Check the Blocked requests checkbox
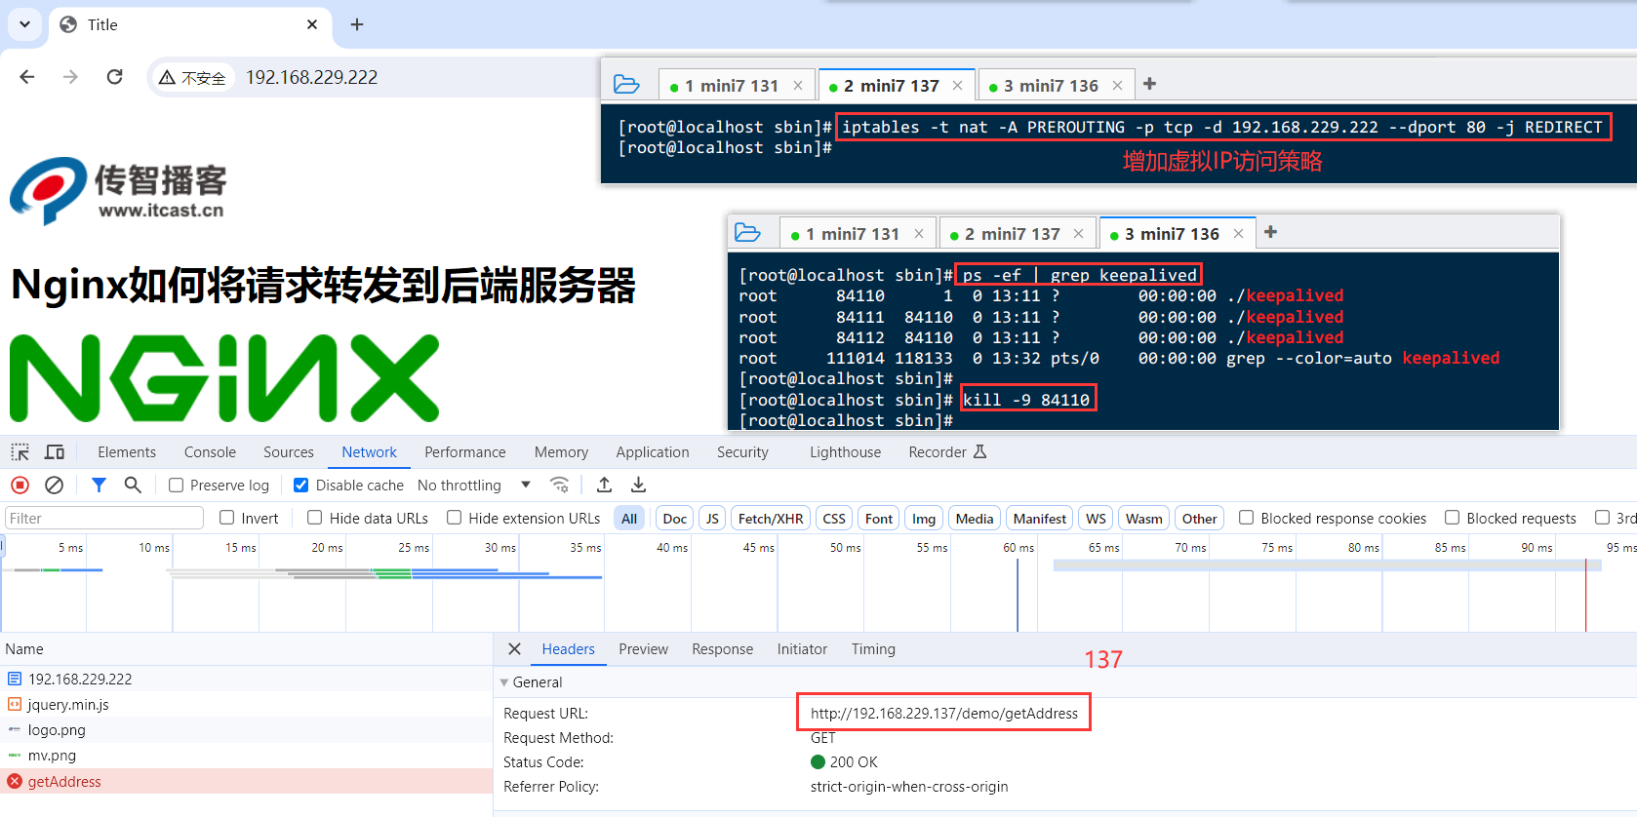Viewport: 1637px width, 817px height. (x=1452, y=518)
